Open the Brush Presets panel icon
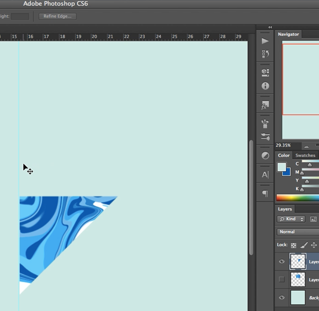The height and width of the screenshot is (311, 319). [x=265, y=123]
